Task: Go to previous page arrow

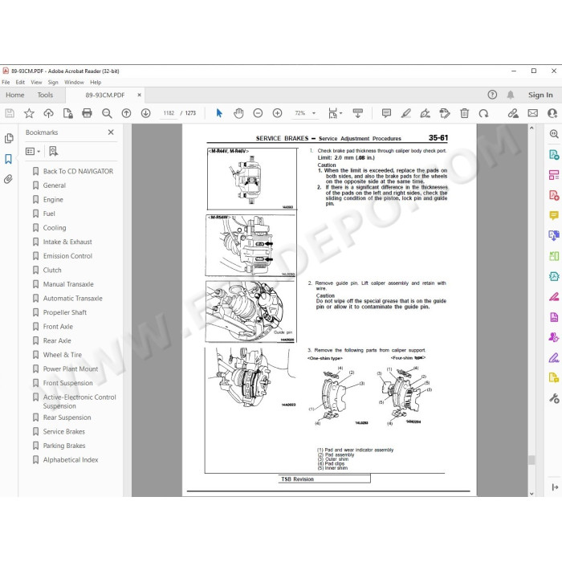Action: pyautogui.click(x=126, y=114)
